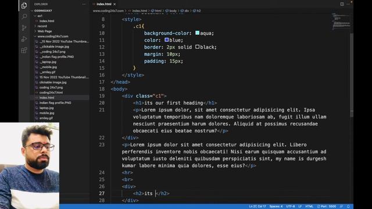The width and height of the screenshot is (372, 209).
Task: Click line number 19 in gutter
Action: coord(102,96)
